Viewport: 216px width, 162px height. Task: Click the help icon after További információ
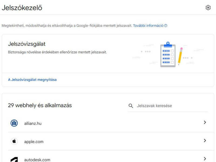tap(166, 26)
